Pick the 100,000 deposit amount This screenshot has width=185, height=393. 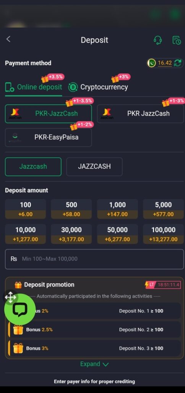[163, 234]
